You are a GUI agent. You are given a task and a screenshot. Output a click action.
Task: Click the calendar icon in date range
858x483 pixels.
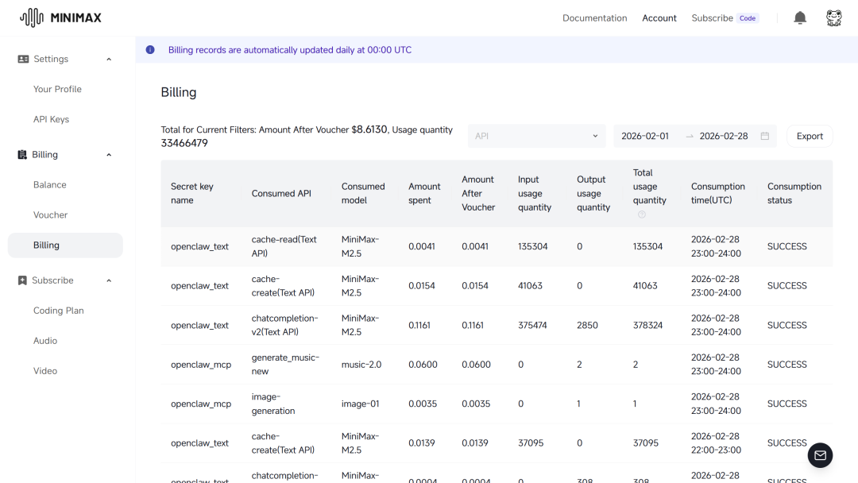click(x=764, y=136)
